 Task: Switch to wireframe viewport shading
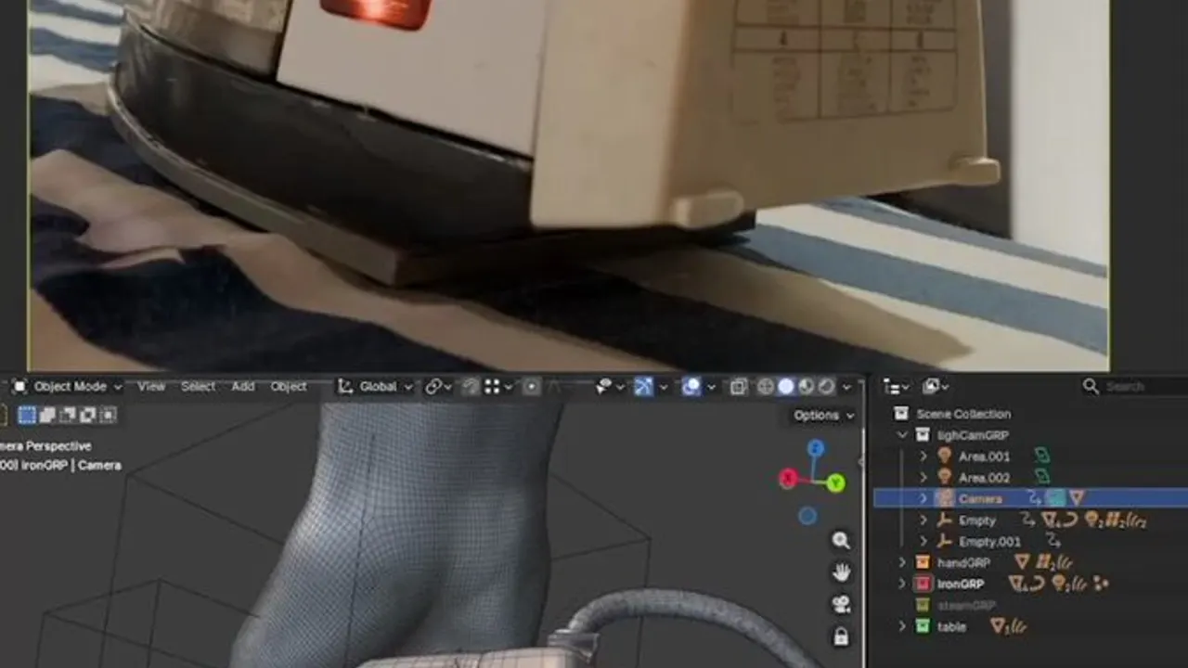(x=766, y=387)
